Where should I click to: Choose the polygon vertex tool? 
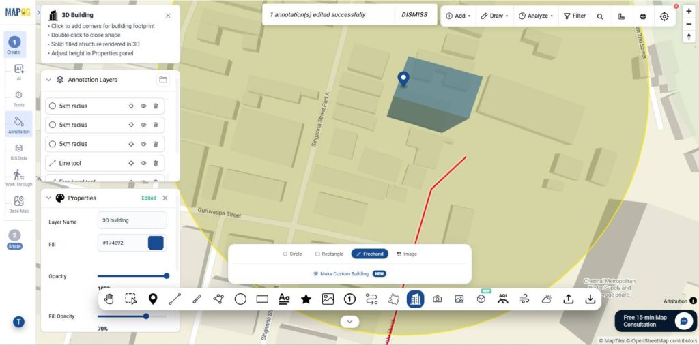tap(218, 299)
